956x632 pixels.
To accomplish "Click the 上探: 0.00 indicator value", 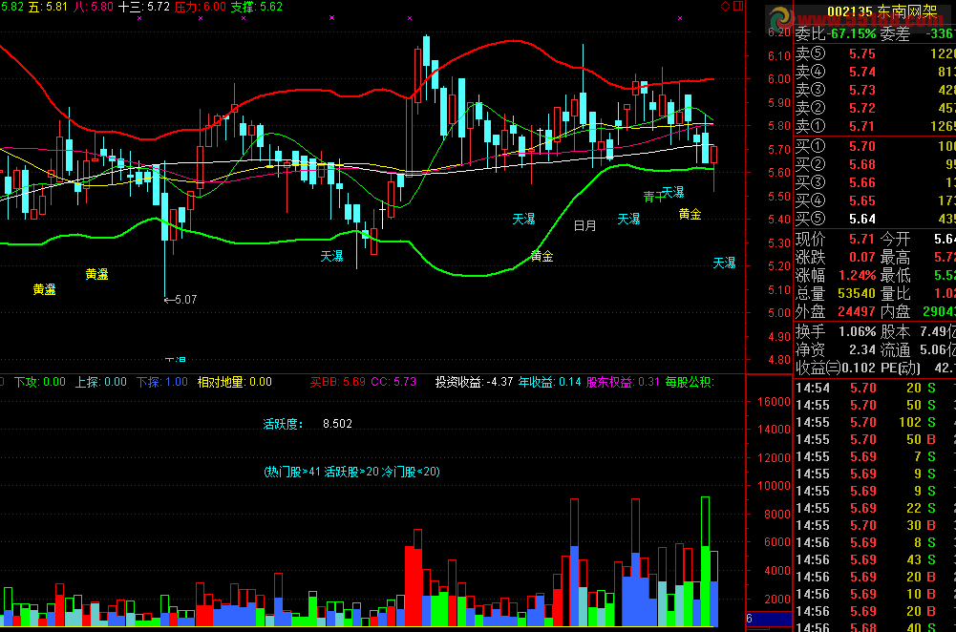I will 100,382.
